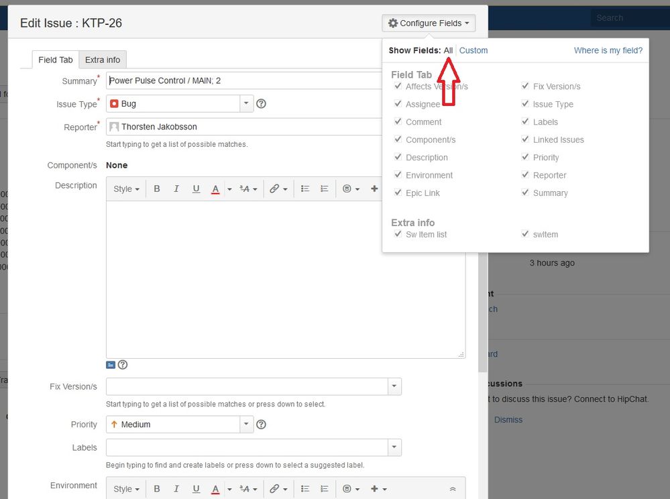Click visual mode icon below Description

111,365
